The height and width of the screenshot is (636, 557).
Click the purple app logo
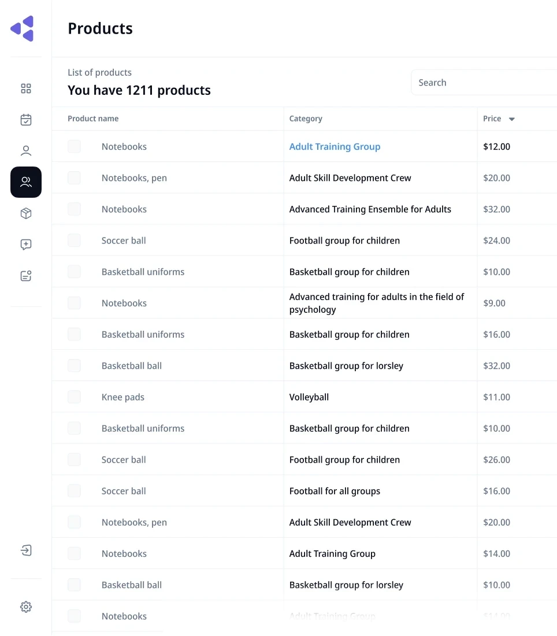coord(23,28)
